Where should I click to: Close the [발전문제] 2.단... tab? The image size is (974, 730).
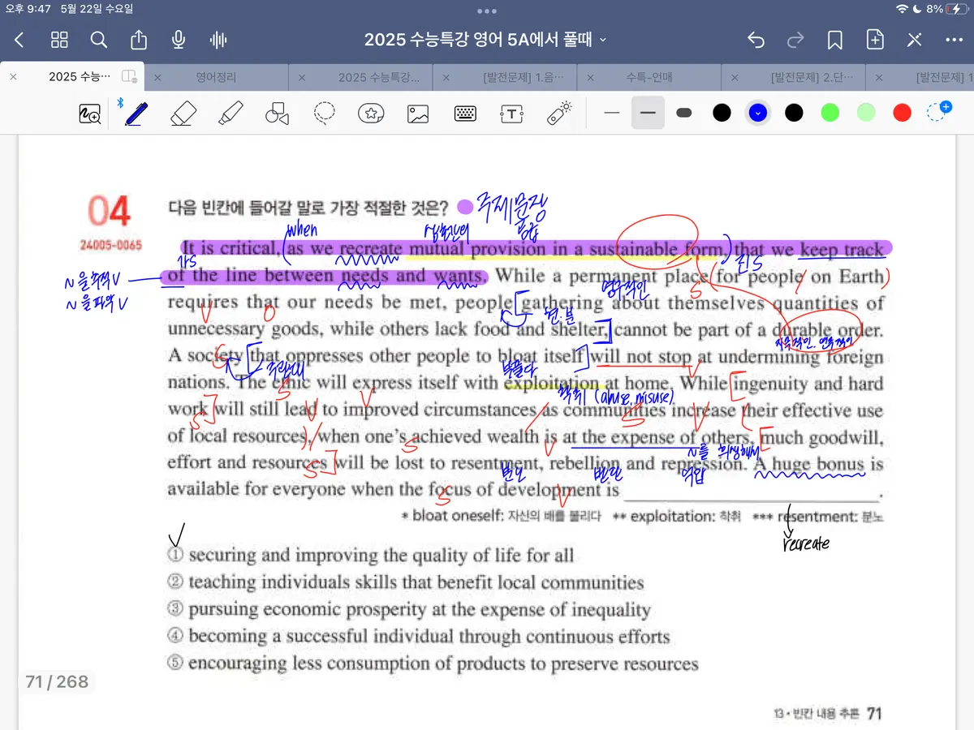(735, 78)
